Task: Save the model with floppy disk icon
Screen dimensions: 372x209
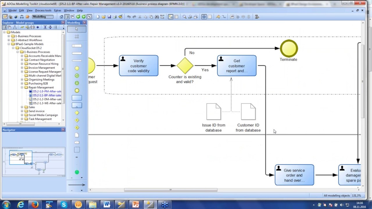Action: click(109, 17)
